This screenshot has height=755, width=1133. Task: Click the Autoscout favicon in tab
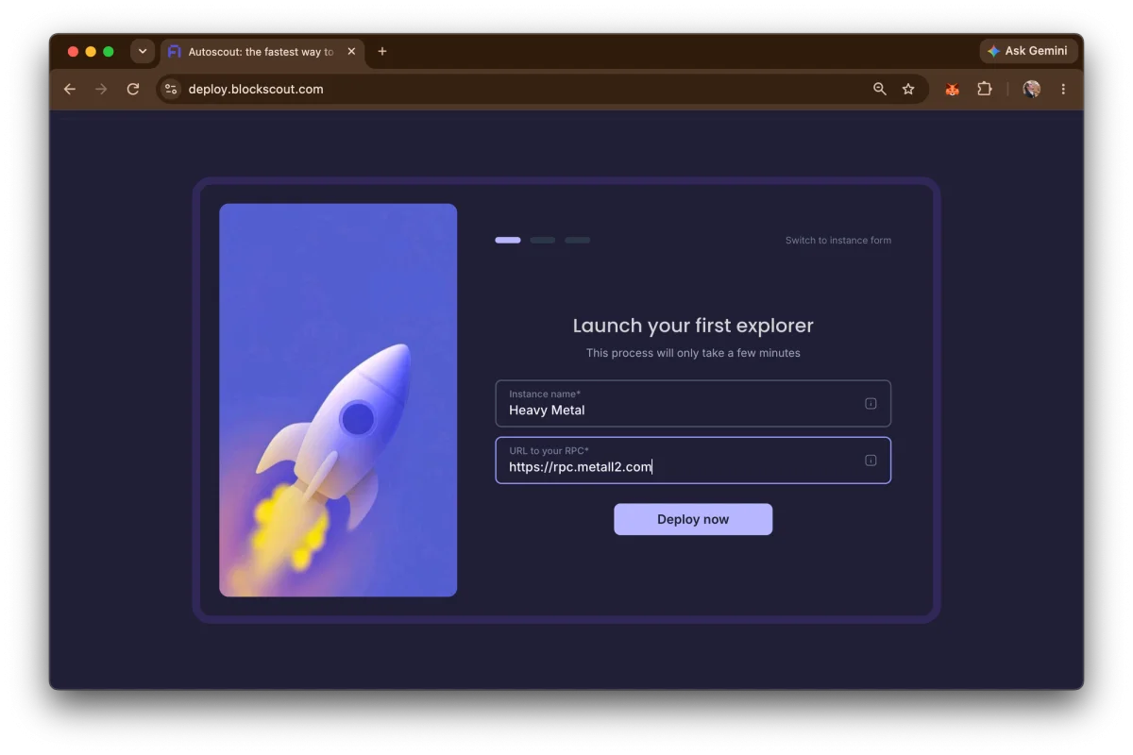coord(174,51)
